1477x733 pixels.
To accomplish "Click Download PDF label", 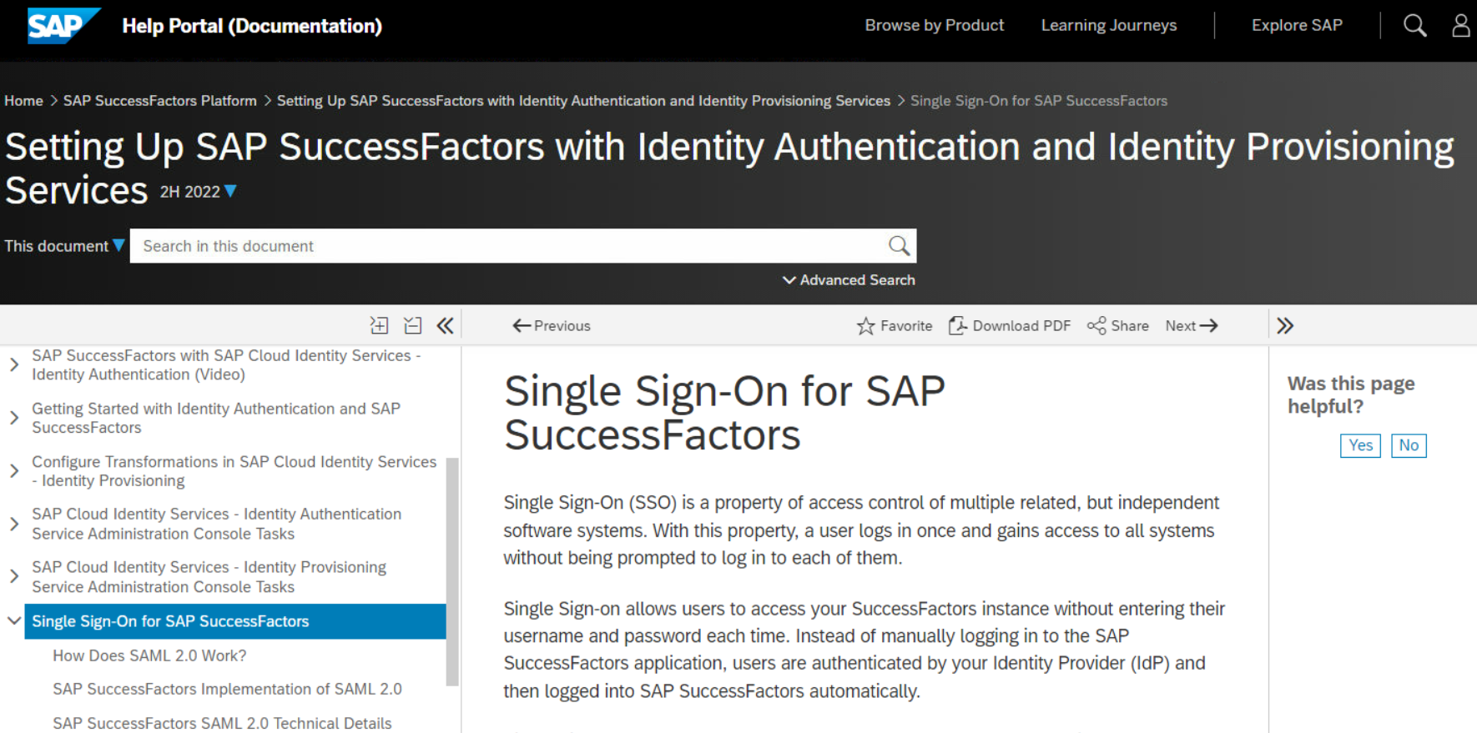I will click(x=1021, y=326).
